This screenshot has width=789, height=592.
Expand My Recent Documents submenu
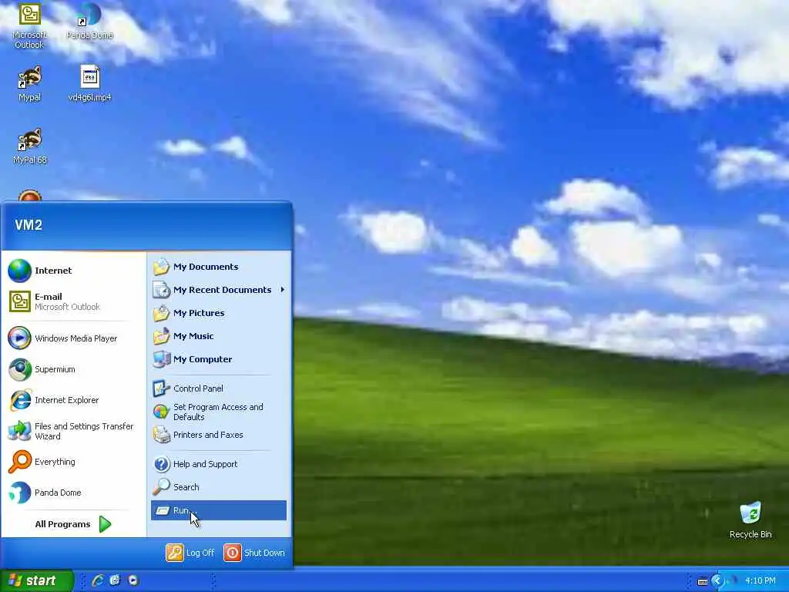click(218, 290)
